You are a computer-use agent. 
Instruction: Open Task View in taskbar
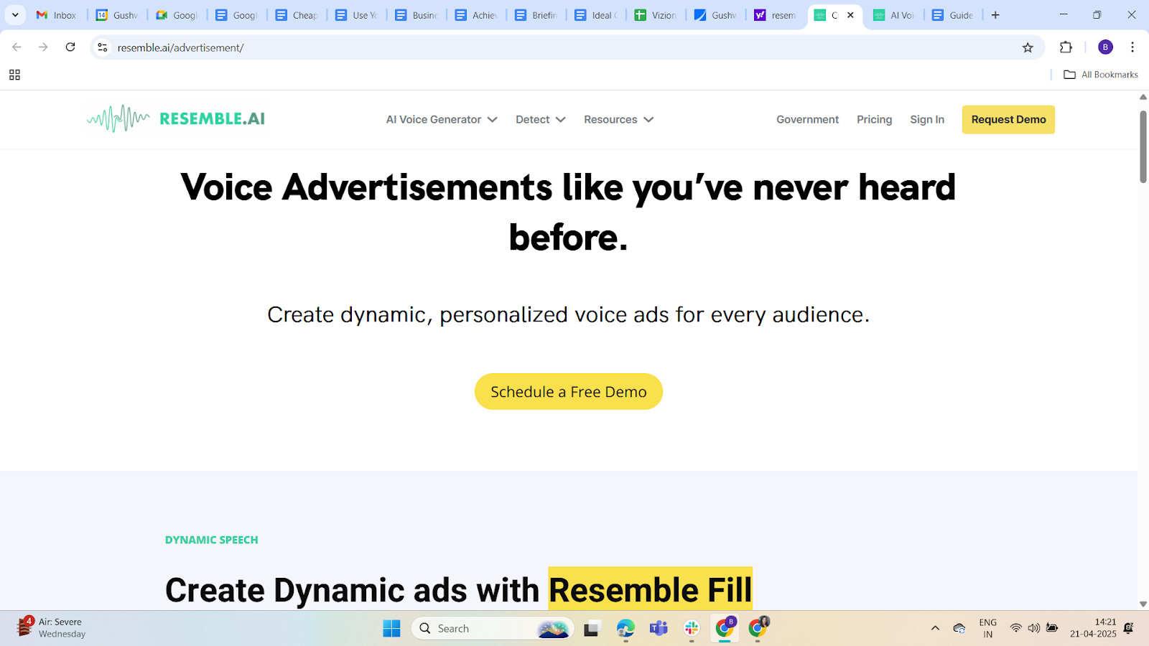click(592, 629)
